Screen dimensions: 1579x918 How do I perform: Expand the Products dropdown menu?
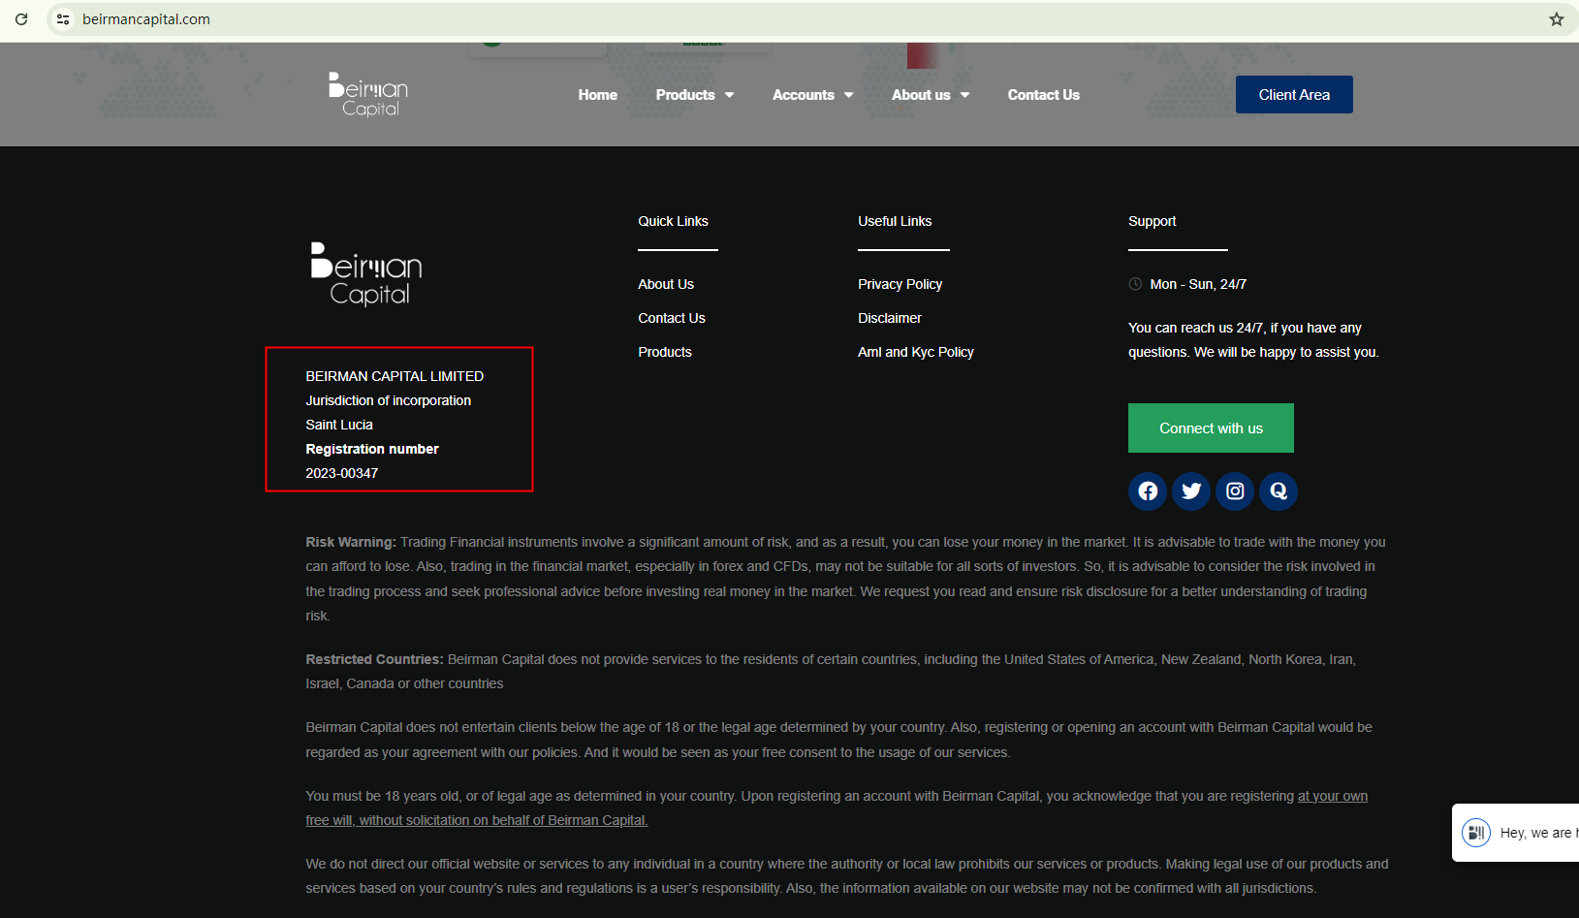point(694,95)
